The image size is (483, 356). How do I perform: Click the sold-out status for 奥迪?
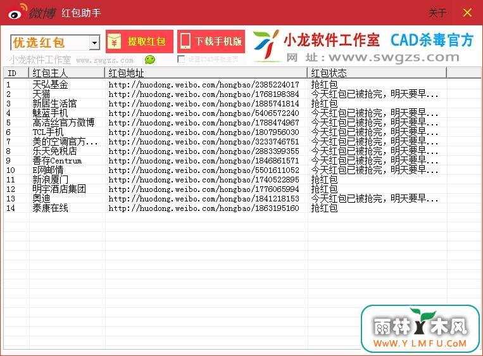[375, 199]
